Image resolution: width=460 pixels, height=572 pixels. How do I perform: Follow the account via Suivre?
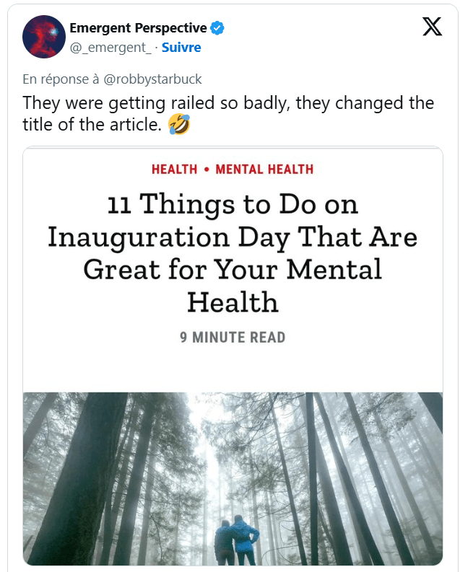coord(181,48)
